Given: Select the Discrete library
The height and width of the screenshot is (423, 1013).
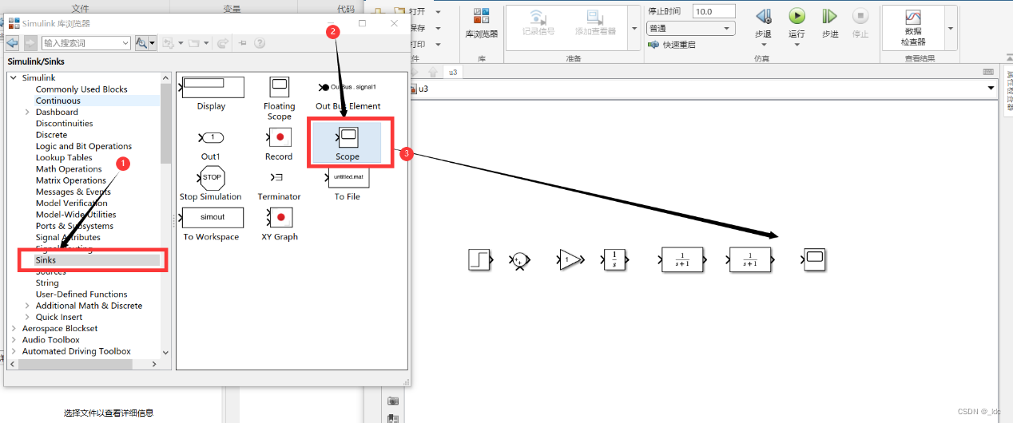Looking at the screenshot, I should click(51, 135).
